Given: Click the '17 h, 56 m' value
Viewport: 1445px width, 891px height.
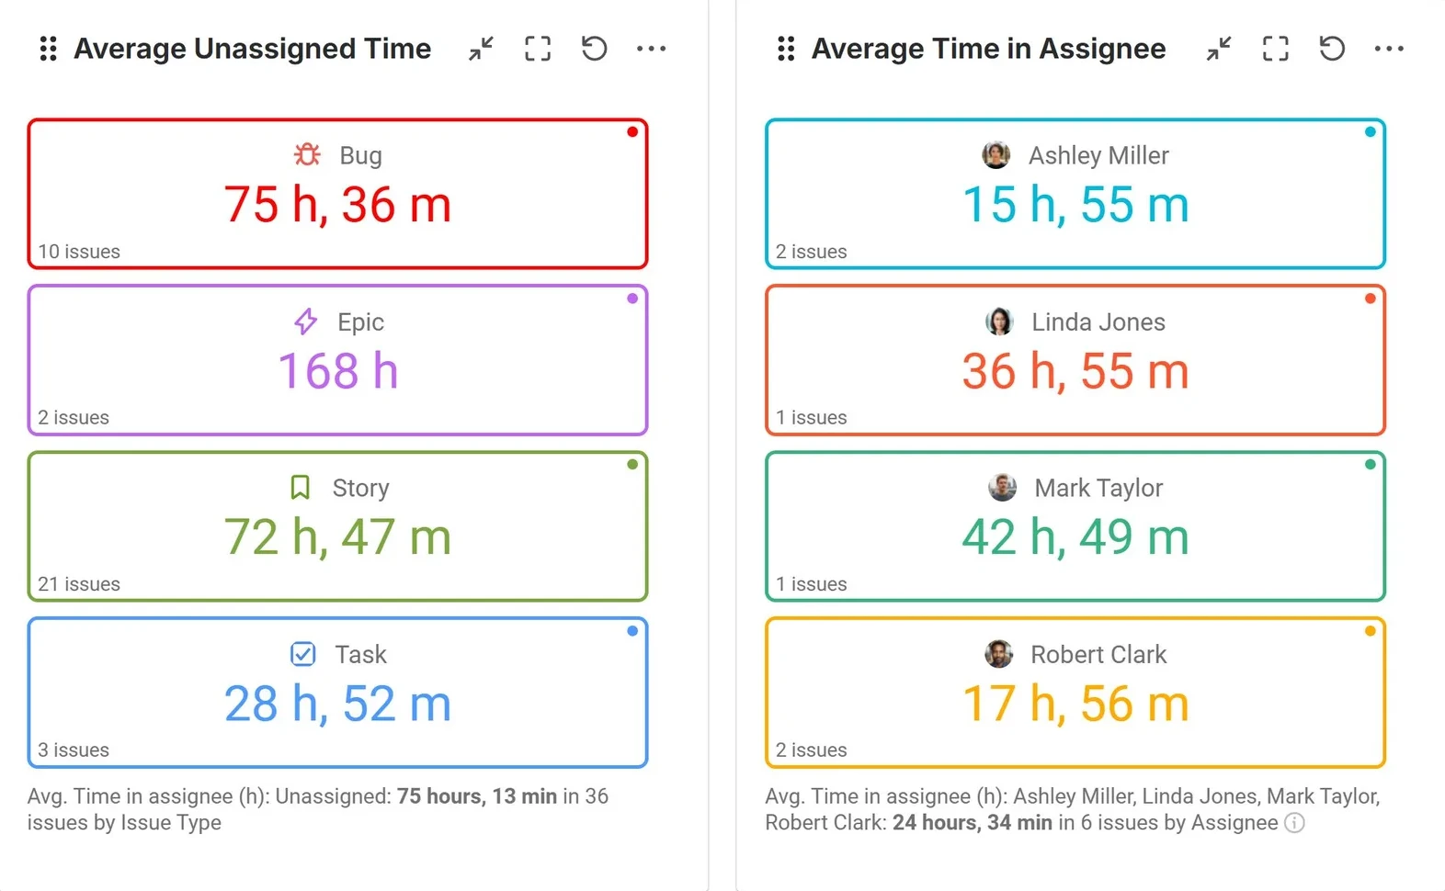Looking at the screenshot, I should [1075, 704].
